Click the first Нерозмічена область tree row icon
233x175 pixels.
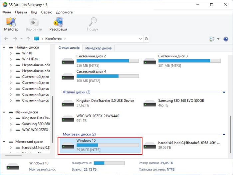pyautogui.click(x=18, y=65)
